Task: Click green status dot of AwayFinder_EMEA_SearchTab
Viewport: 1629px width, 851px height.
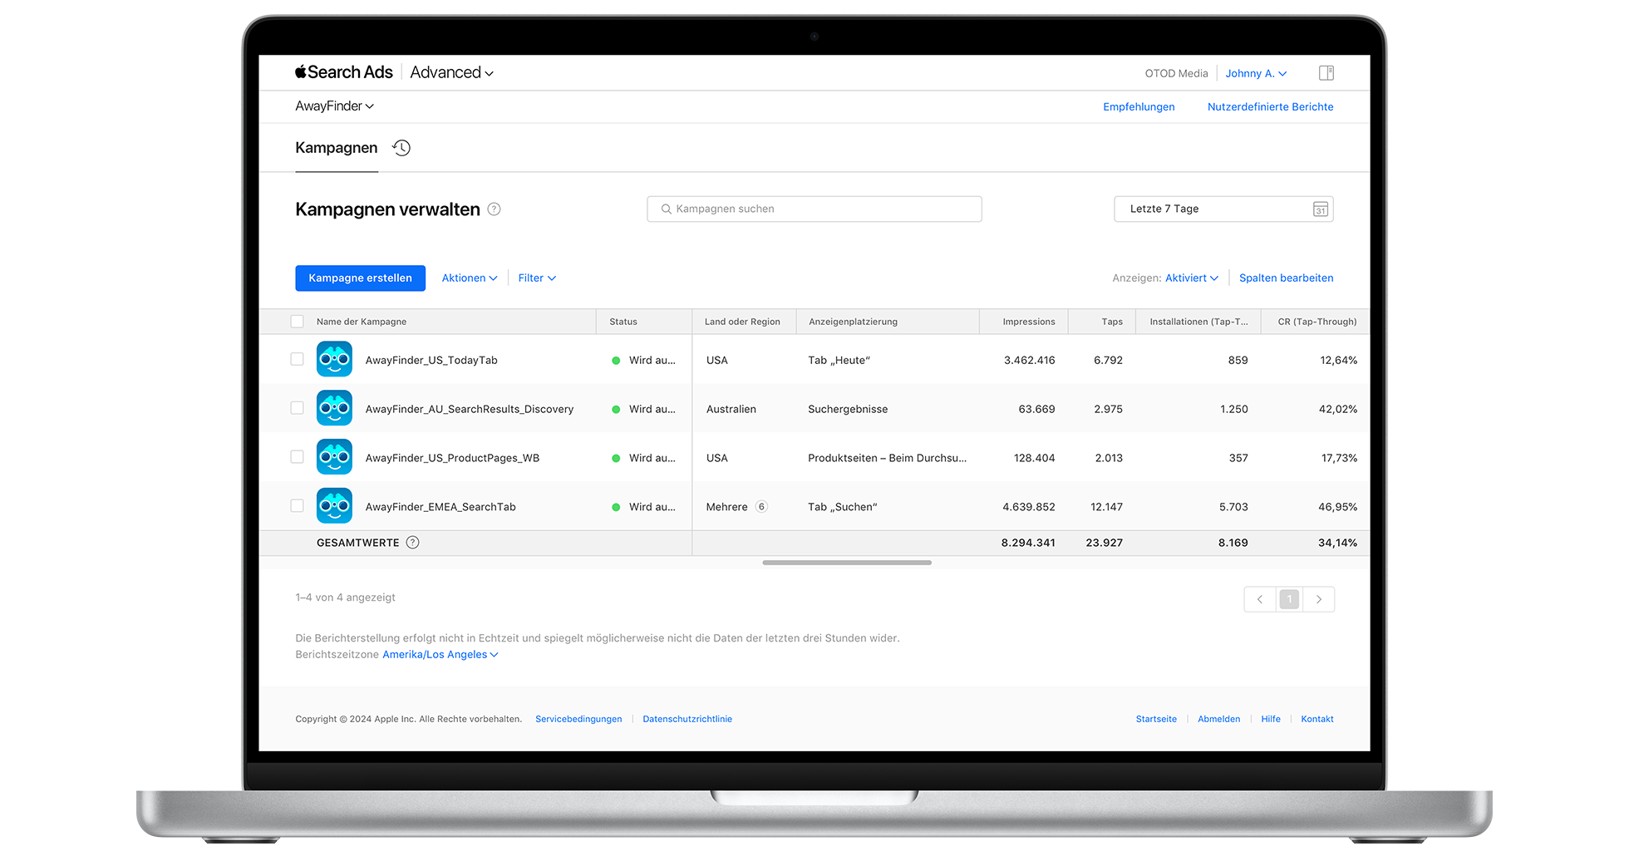Action: tap(616, 507)
